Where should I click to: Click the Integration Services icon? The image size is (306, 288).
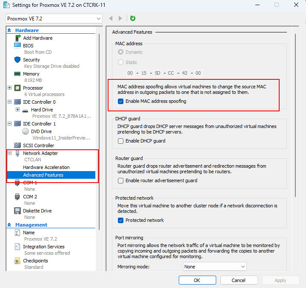click(17, 247)
